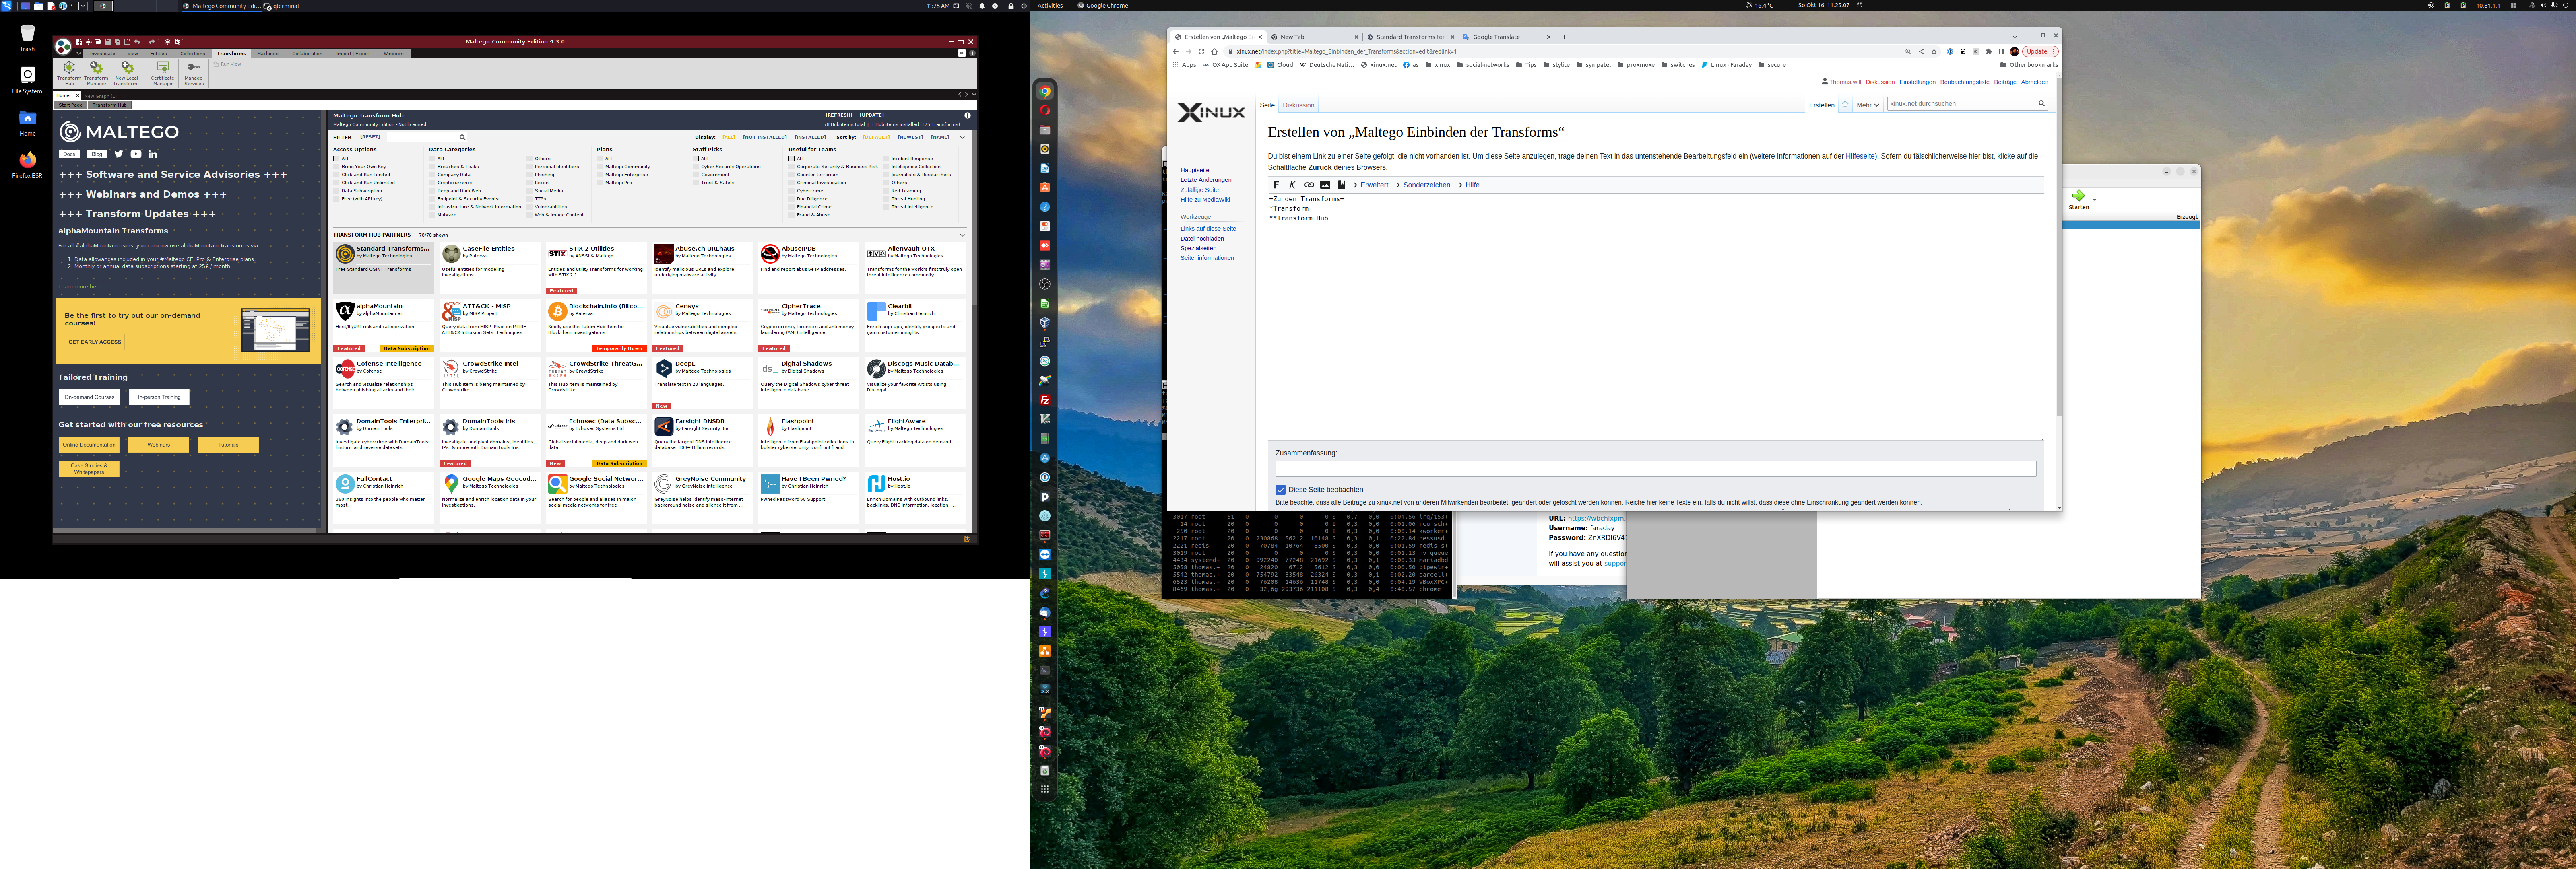Switch to the Investigate ribbon tab
2576x869 pixels.
102,54
